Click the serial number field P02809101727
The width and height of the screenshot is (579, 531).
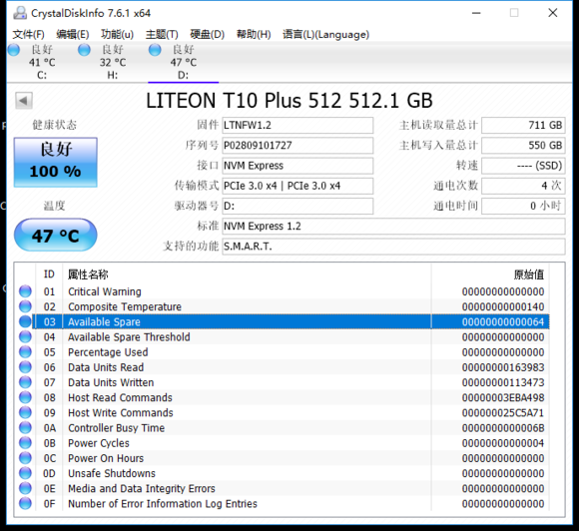pos(297,146)
